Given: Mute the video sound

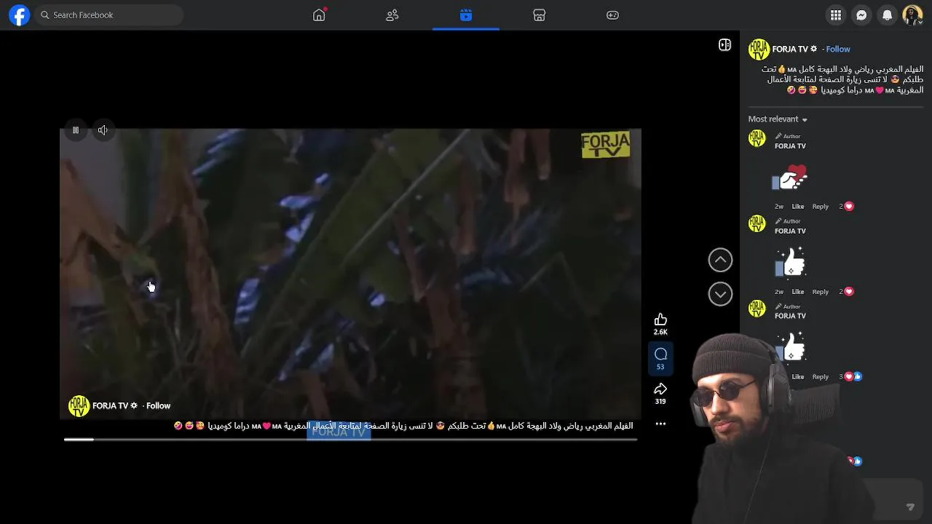Looking at the screenshot, I should point(103,130).
